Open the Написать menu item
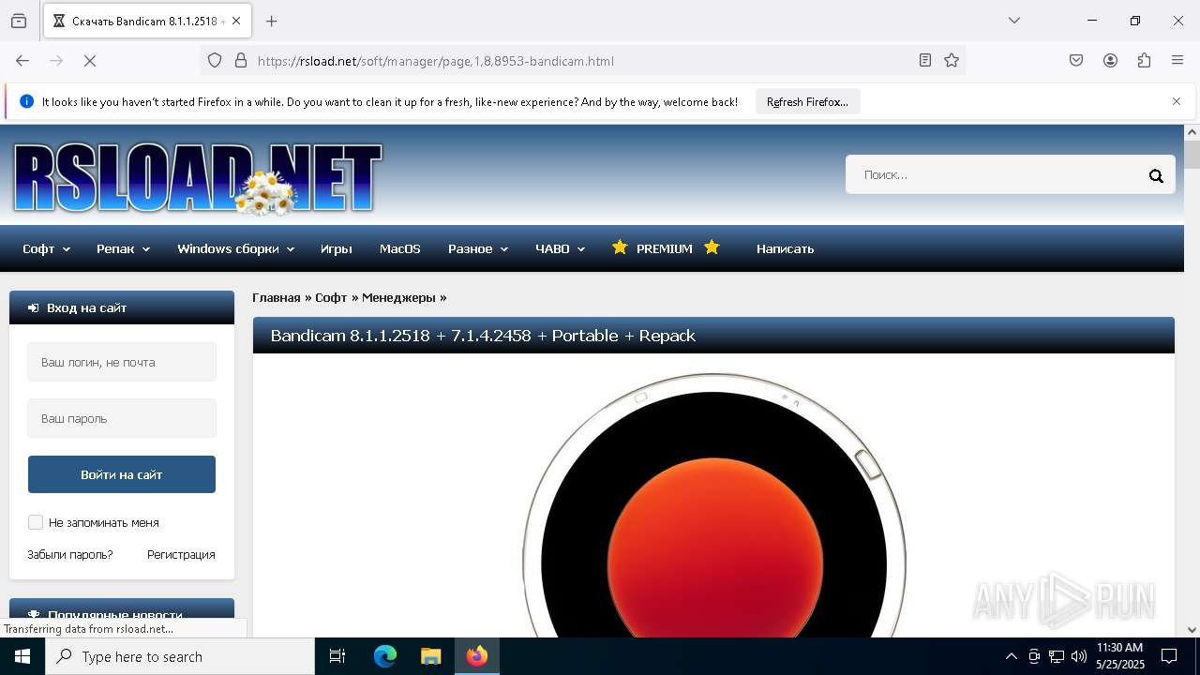 coord(785,248)
